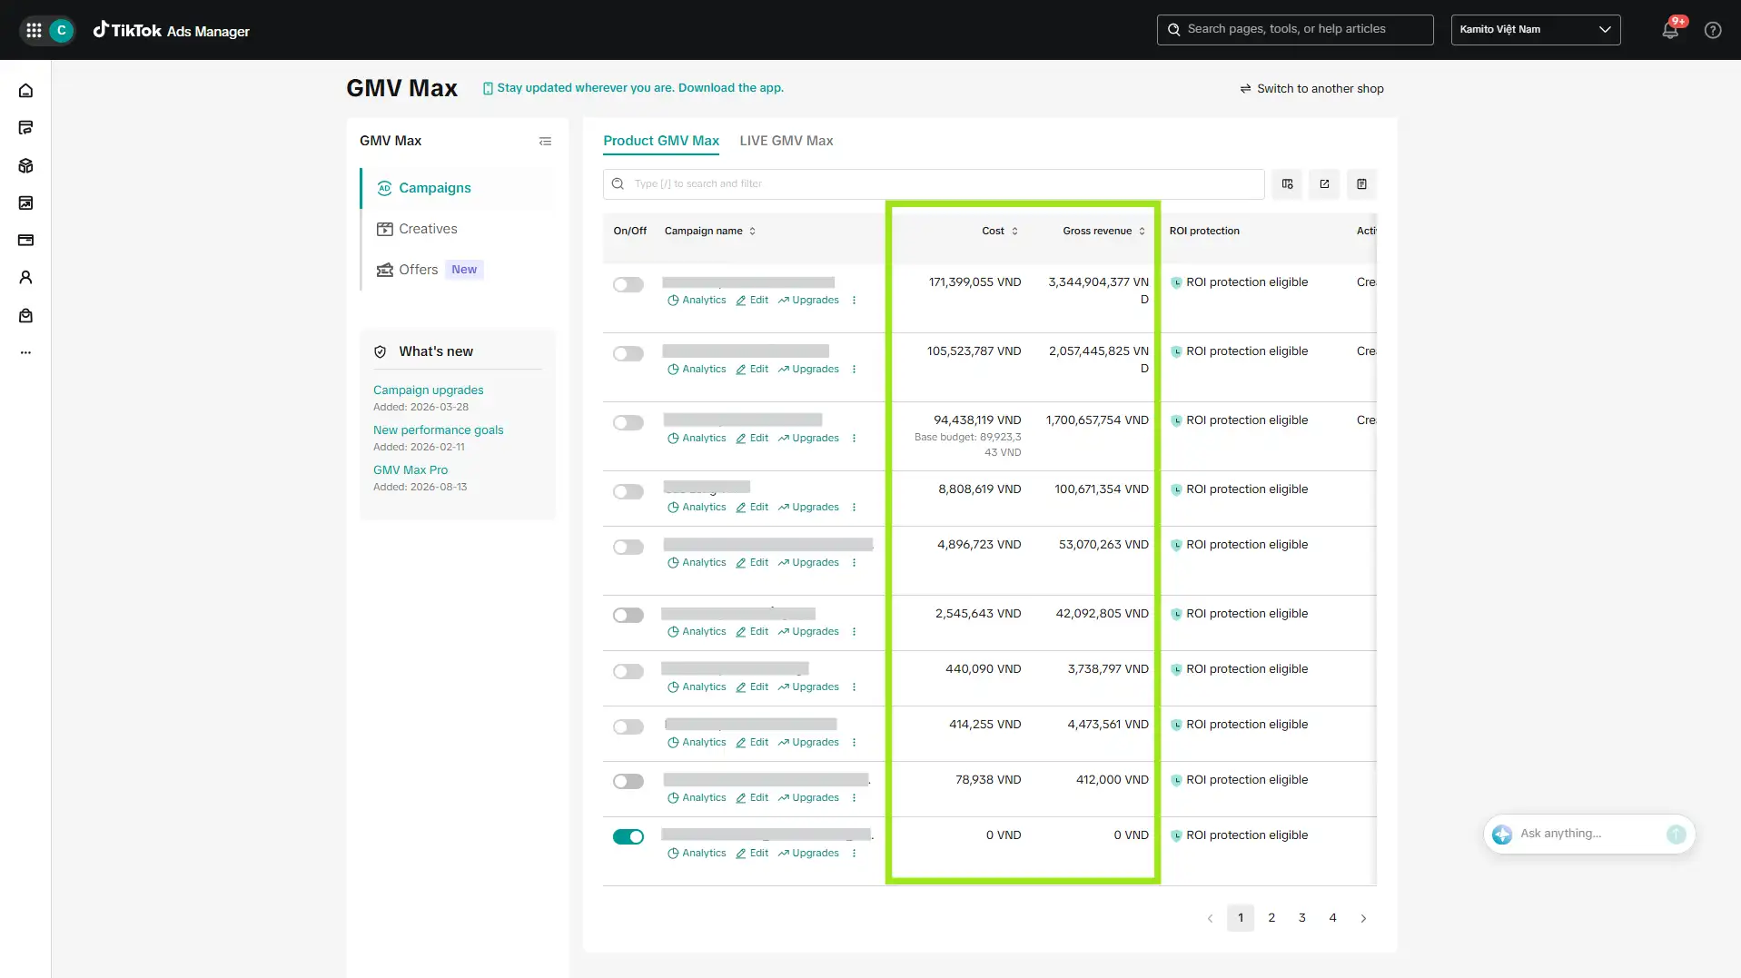Open the shopping bag icon in sidebar
This screenshot has height=978, width=1741.
(x=25, y=316)
